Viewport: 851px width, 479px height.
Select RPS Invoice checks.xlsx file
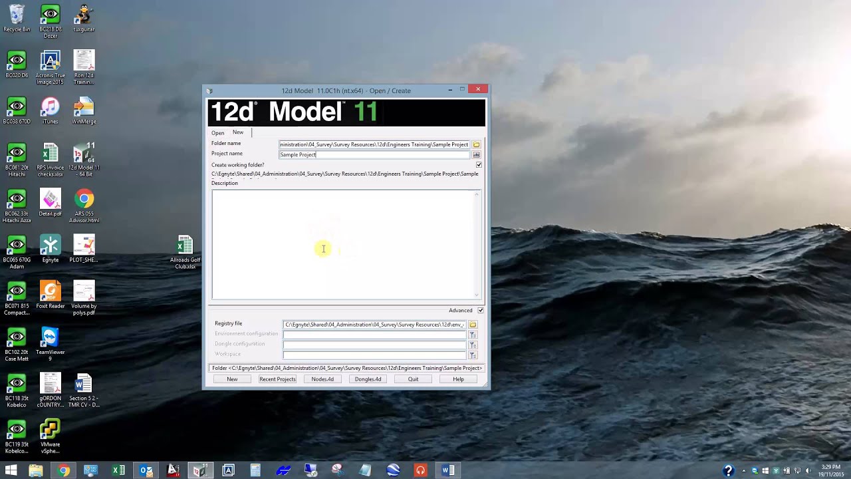click(x=51, y=160)
